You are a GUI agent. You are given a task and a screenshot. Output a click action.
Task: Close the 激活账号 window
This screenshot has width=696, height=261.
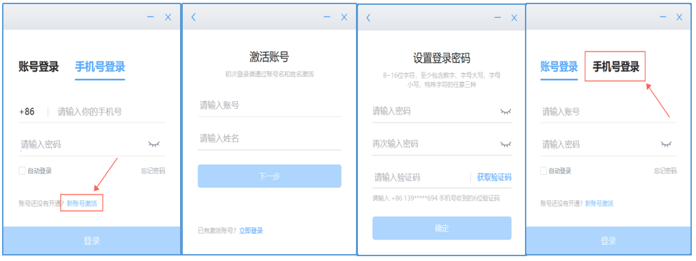pyautogui.click(x=344, y=17)
